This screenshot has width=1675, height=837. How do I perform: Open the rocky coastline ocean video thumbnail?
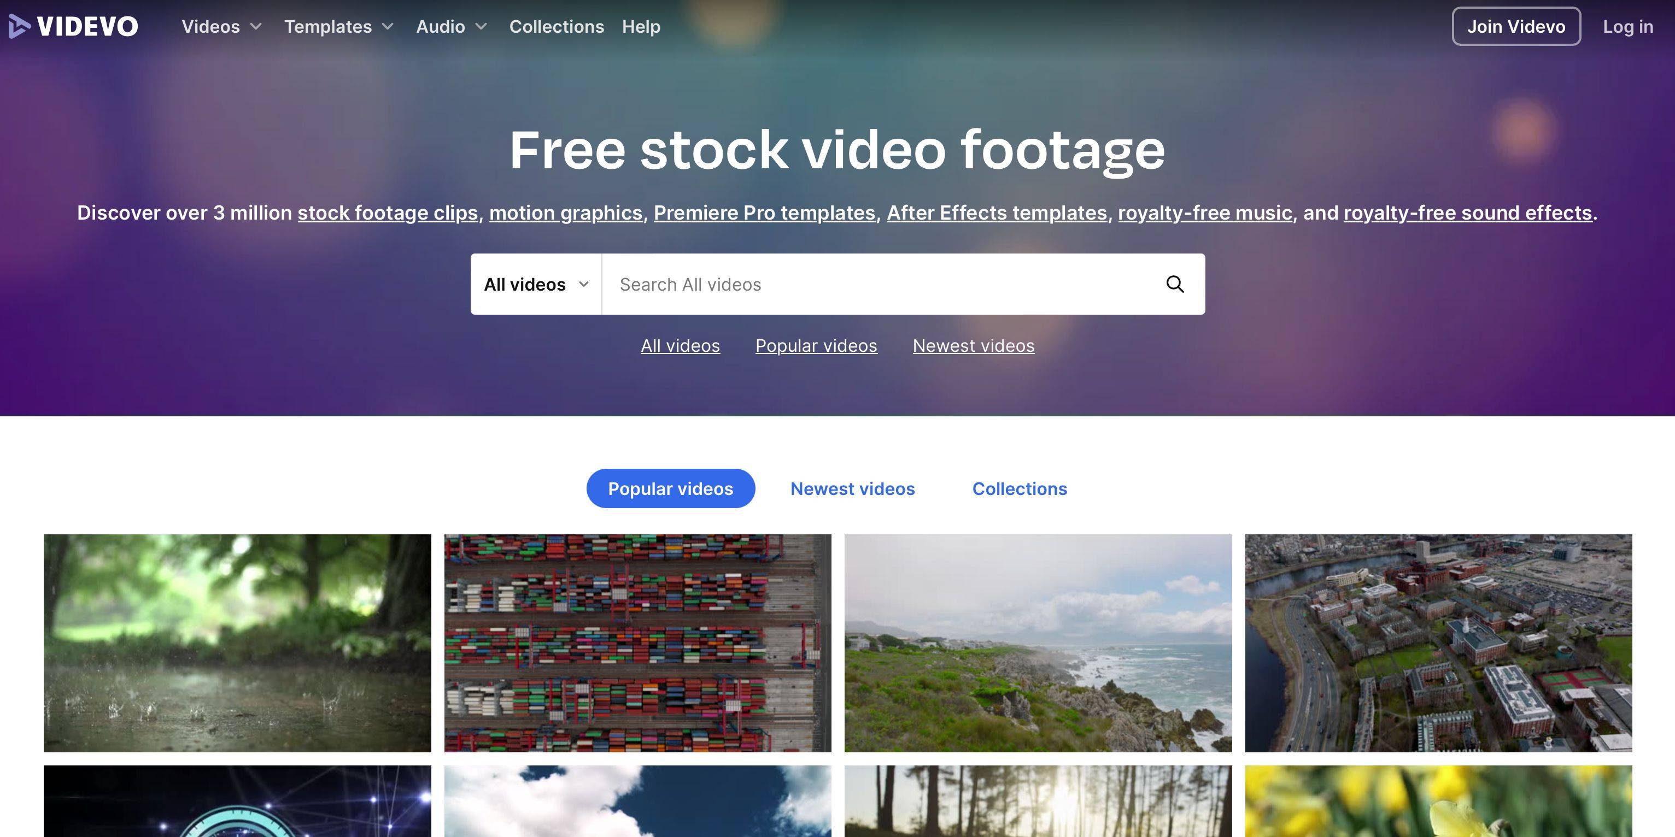(1037, 643)
